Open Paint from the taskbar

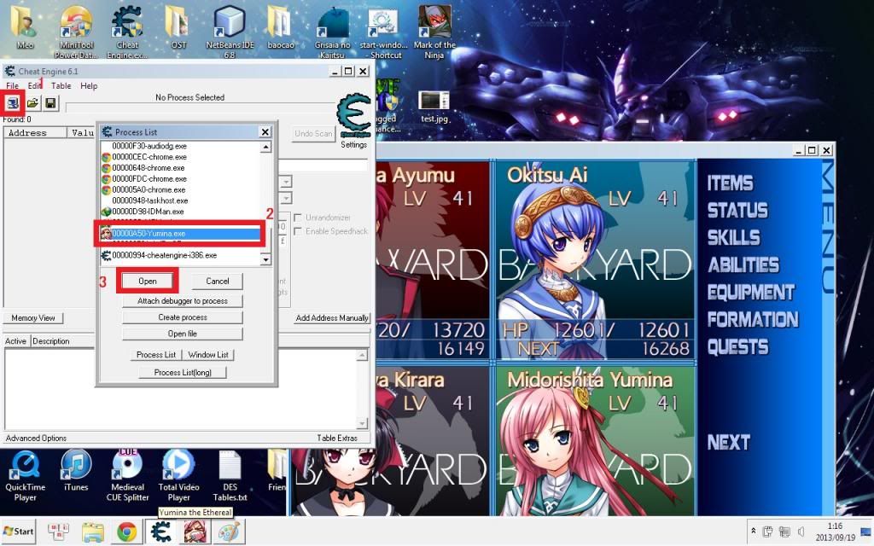click(x=229, y=532)
